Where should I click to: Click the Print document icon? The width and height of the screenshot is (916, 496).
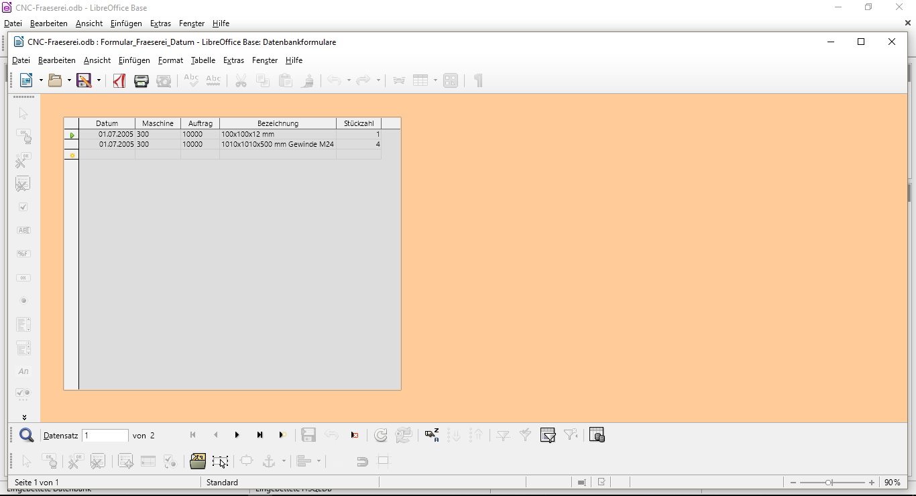(x=141, y=80)
